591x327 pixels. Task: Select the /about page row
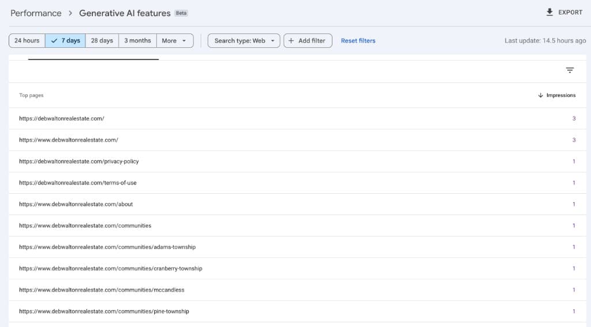(x=297, y=204)
